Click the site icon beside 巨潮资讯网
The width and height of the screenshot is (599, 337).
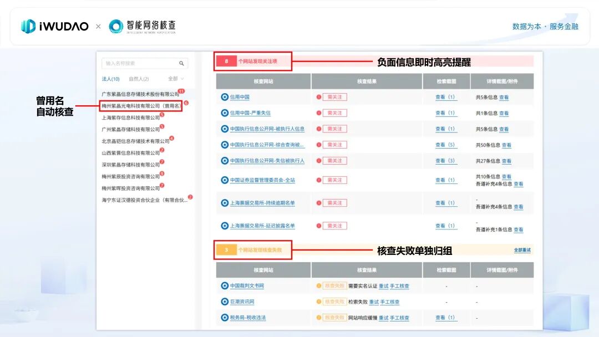[x=225, y=302]
